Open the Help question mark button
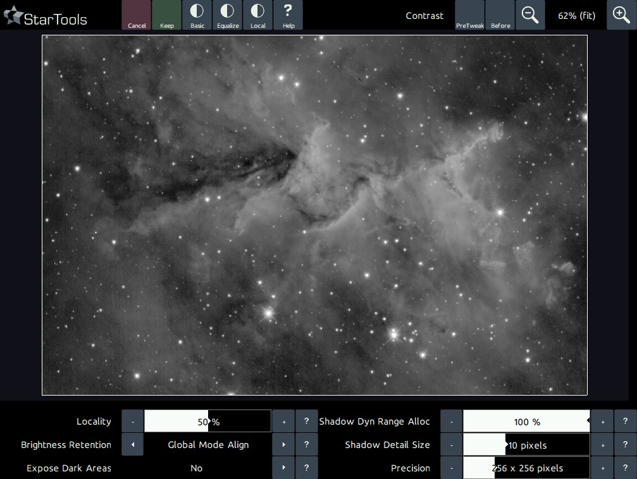Viewport: 637px width, 479px height. coord(288,15)
